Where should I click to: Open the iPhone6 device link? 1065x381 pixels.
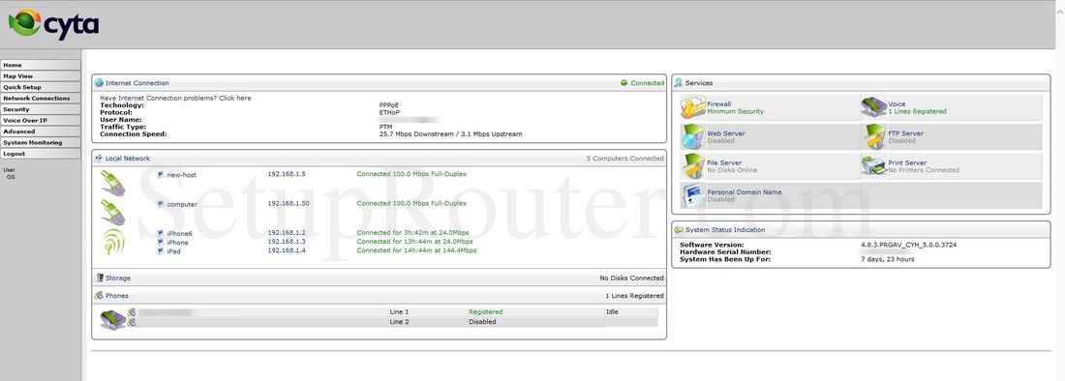pos(179,233)
